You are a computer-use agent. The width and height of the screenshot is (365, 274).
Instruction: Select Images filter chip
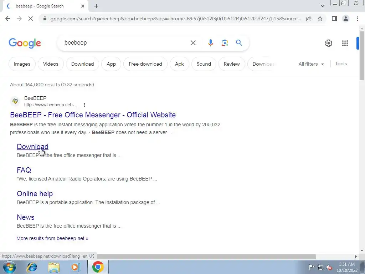[x=22, y=64]
